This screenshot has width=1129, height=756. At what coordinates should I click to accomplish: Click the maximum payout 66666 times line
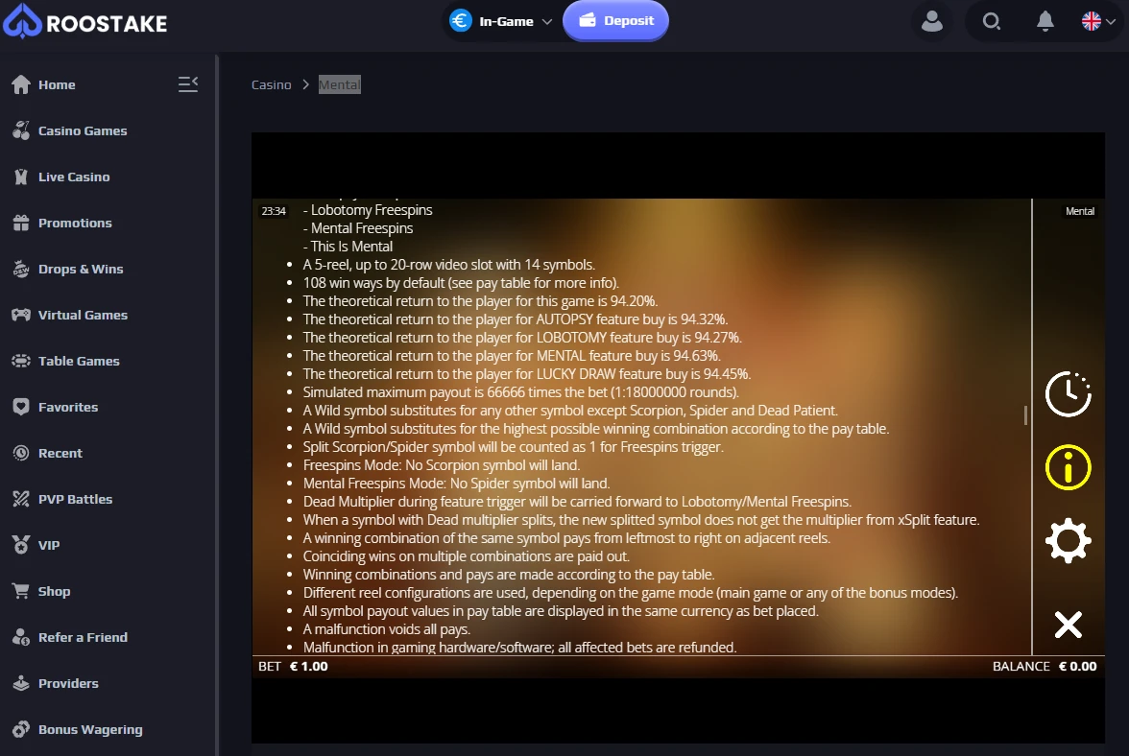click(521, 392)
